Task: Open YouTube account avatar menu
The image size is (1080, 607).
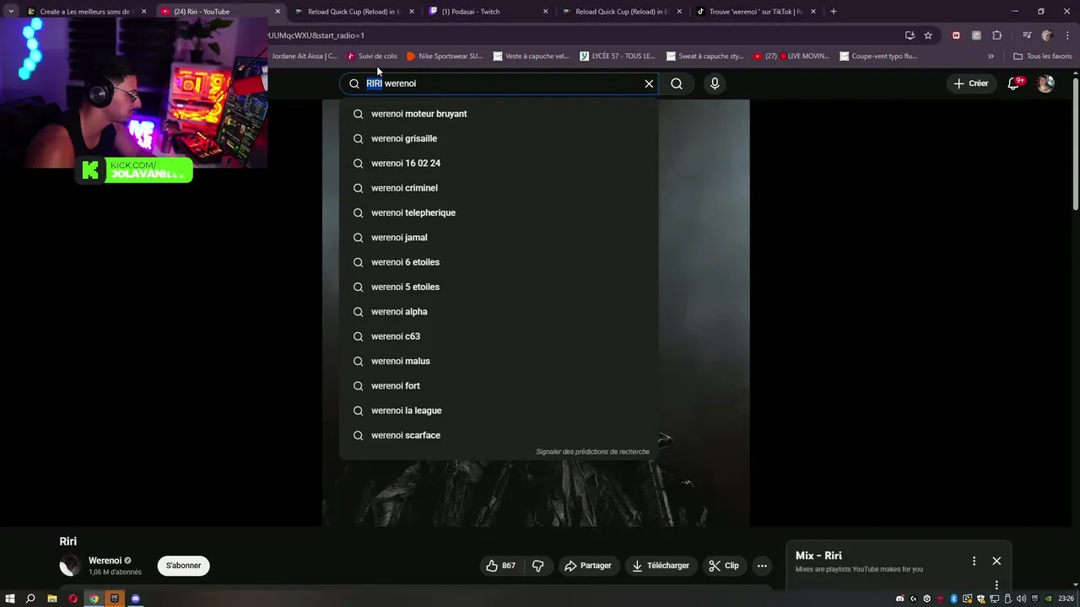Action: pos(1045,83)
